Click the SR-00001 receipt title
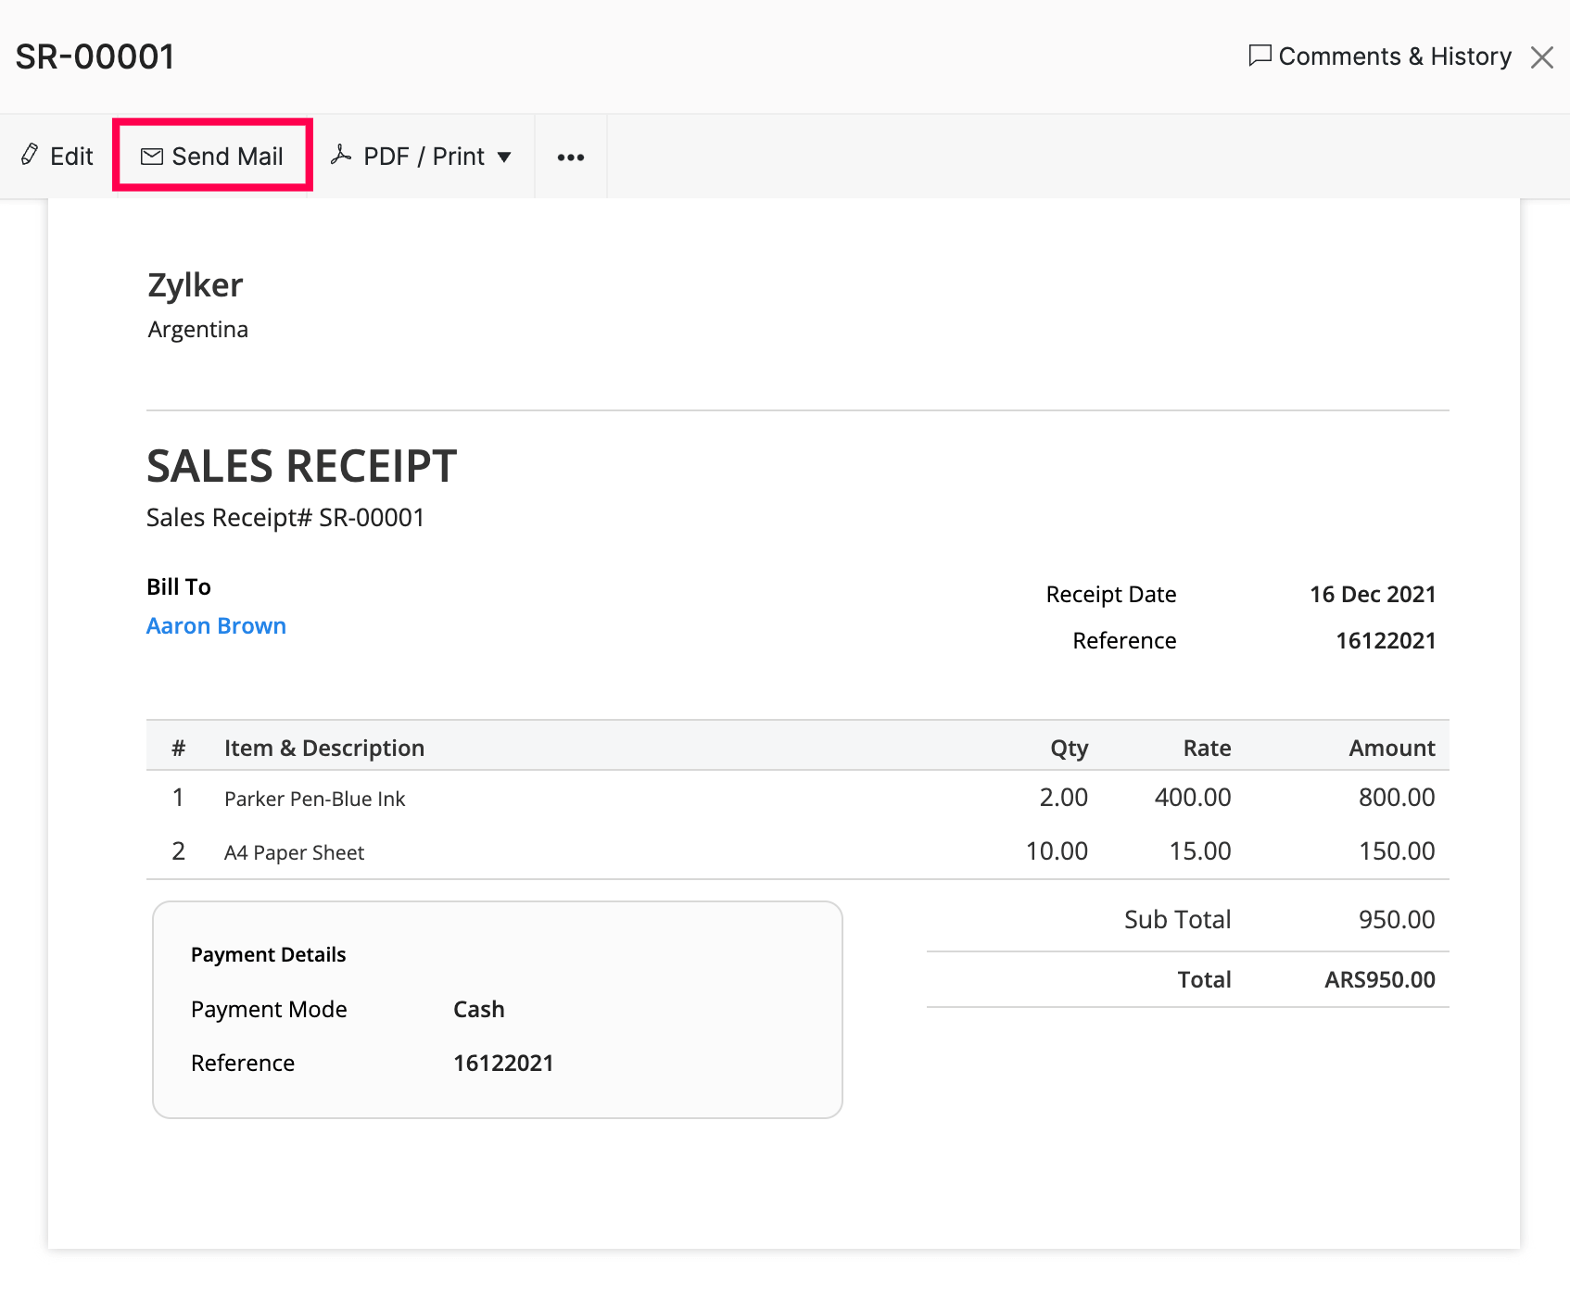This screenshot has width=1570, height=1297. 95,56
